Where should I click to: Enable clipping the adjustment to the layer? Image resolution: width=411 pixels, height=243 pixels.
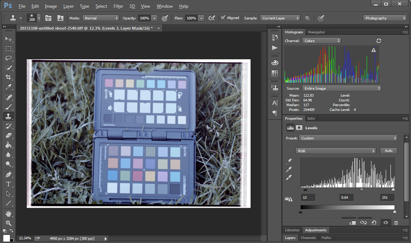click(x=353, y=223)
